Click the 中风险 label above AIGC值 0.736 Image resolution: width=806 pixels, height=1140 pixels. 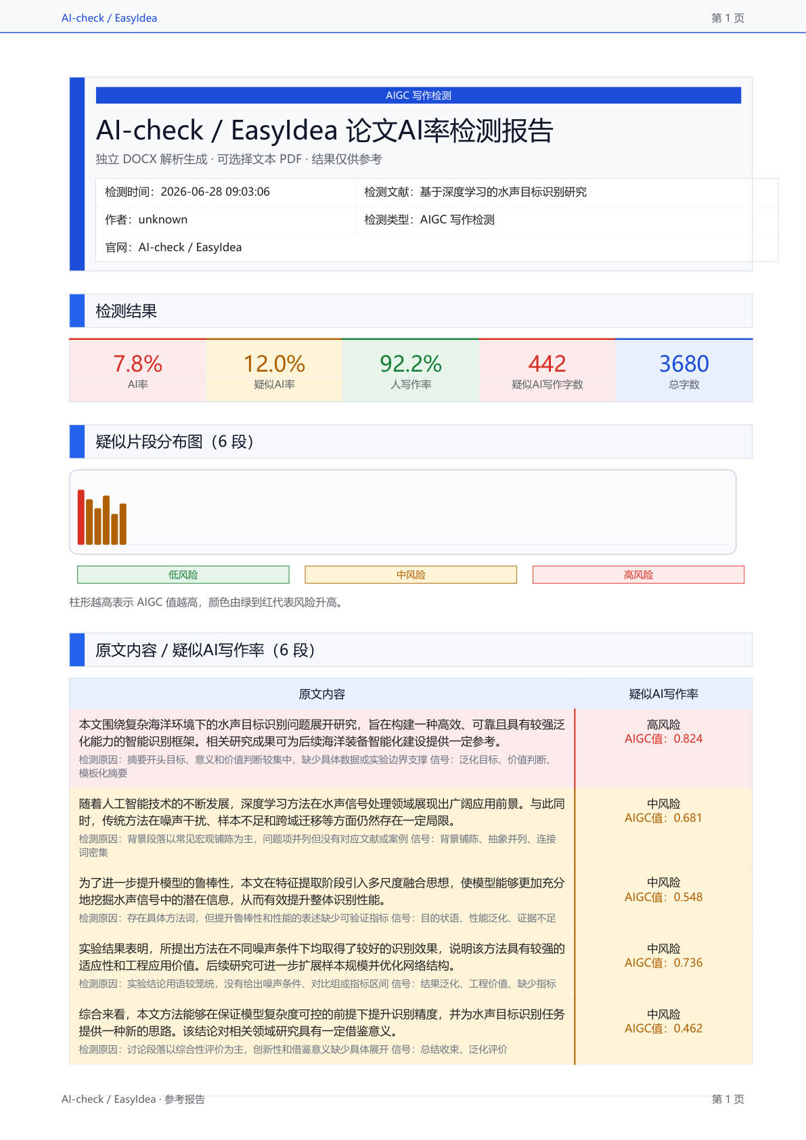(x=664, y=949)
